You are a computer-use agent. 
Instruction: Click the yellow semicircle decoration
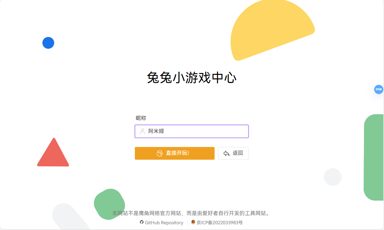pyautogui.click(x=271, y=31)
